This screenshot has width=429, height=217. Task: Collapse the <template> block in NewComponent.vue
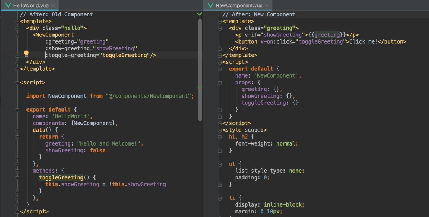pos(221,21)
